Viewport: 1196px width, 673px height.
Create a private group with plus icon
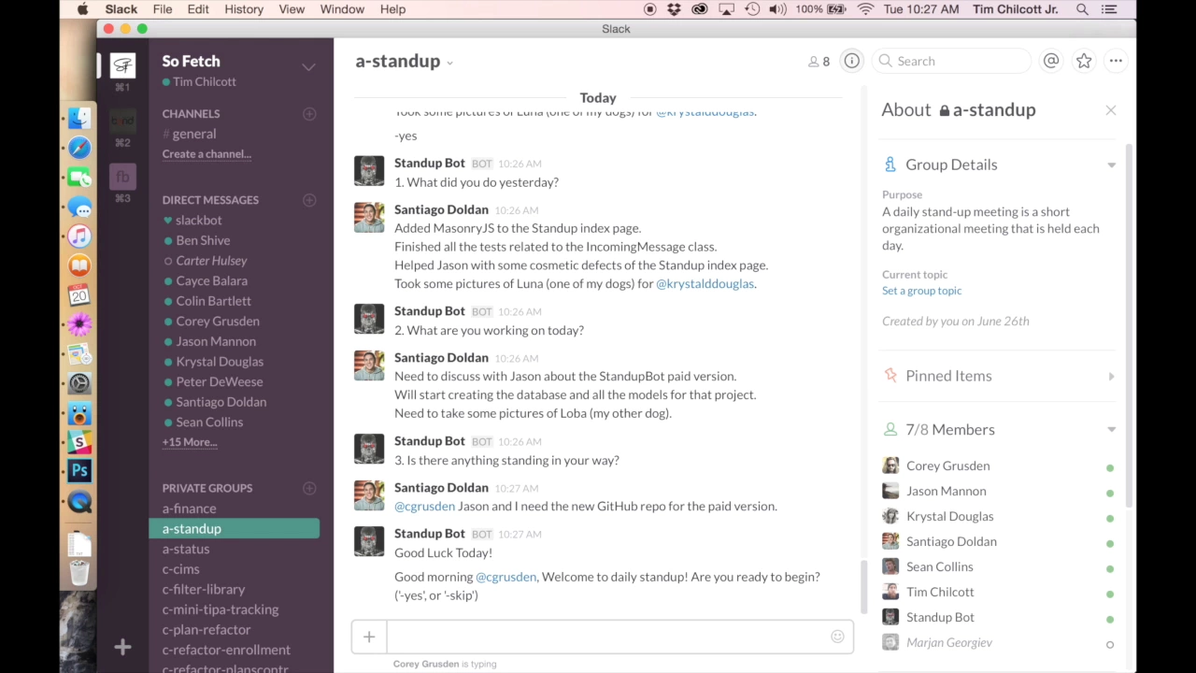coord(309,488)
